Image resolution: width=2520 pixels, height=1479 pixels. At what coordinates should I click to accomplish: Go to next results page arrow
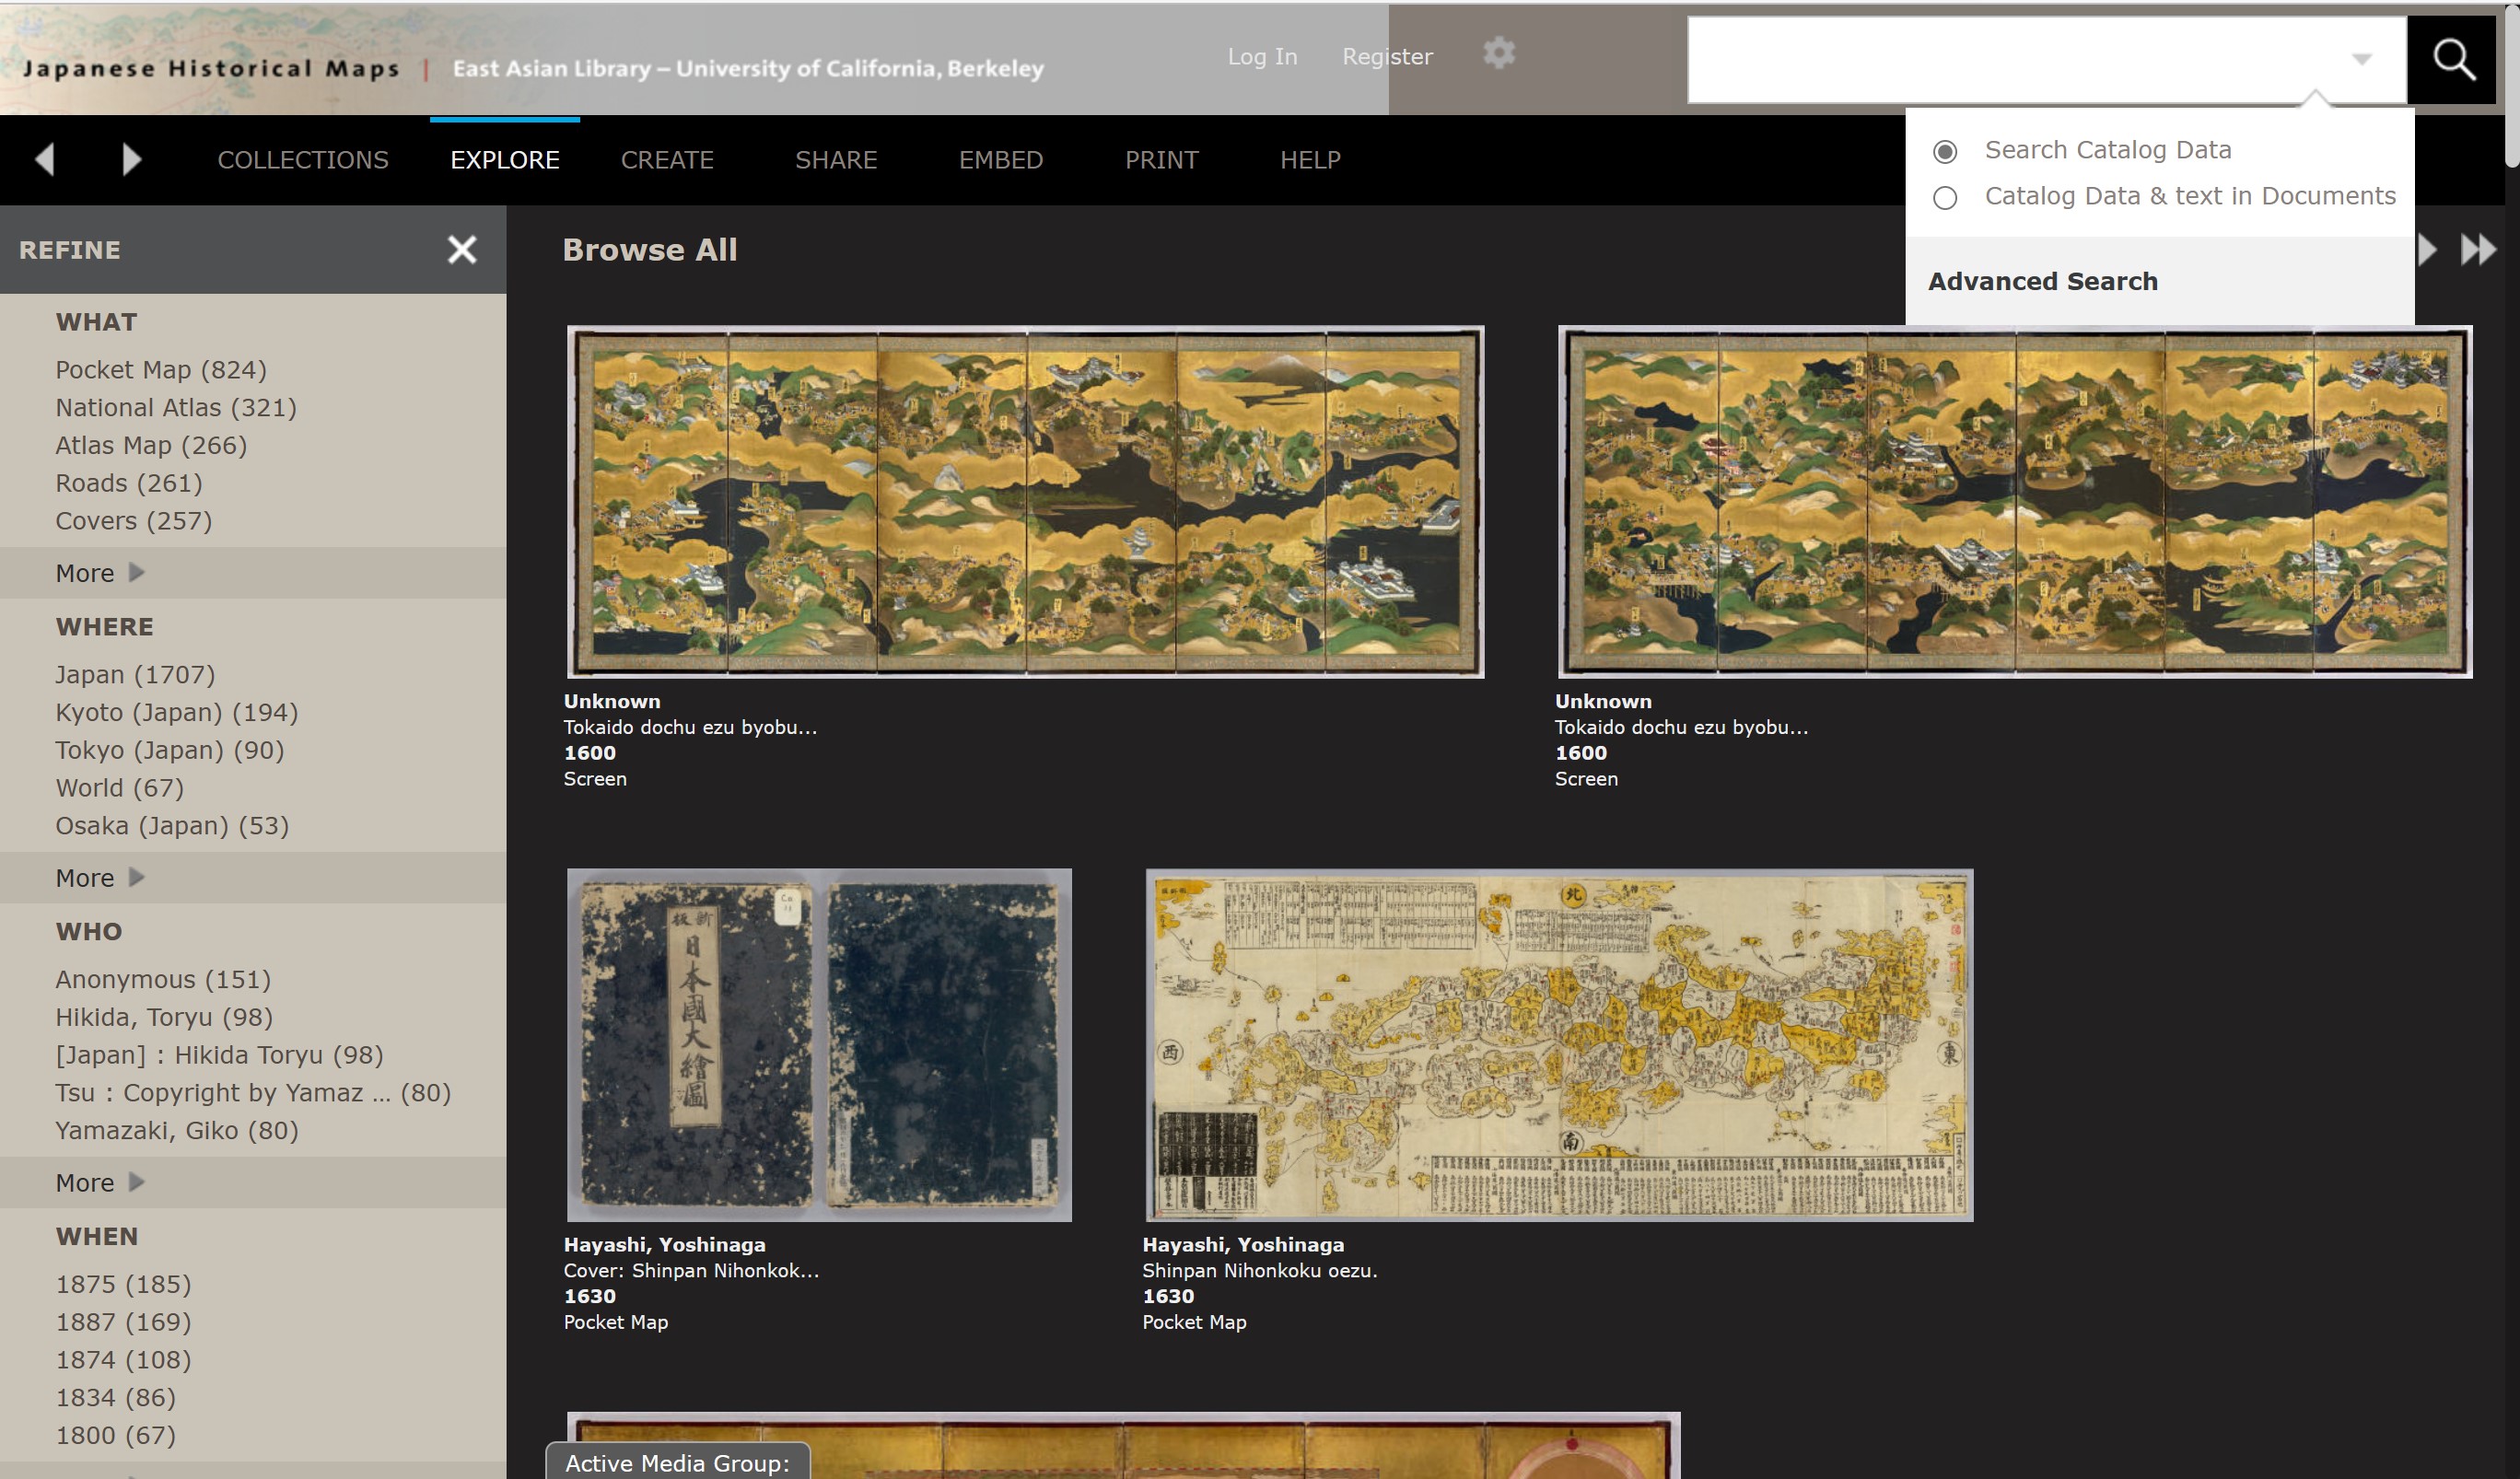pyautogui.click(x=2429, y=249)
